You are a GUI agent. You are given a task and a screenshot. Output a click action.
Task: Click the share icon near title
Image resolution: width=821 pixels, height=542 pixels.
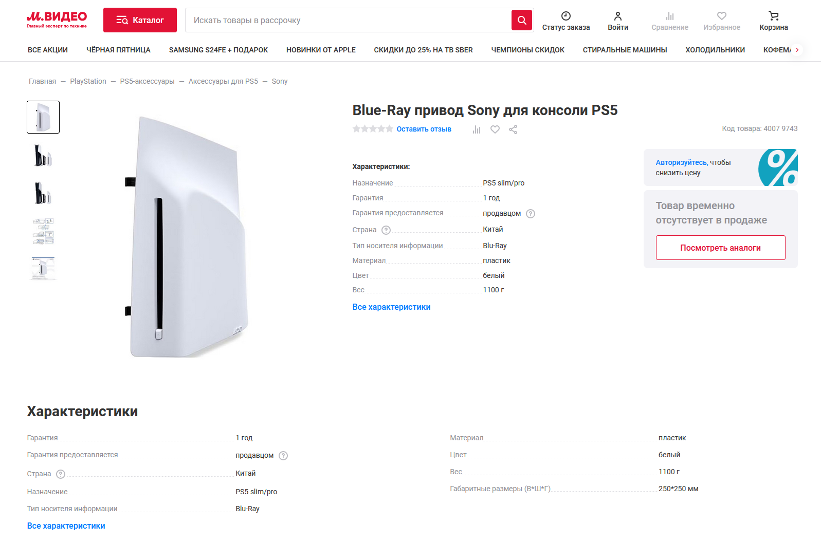(x=513, y=129)
